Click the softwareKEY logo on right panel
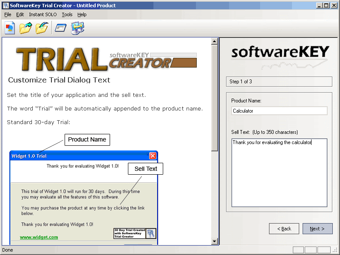Viewport: 340px width, 255px height. (280, 57)
